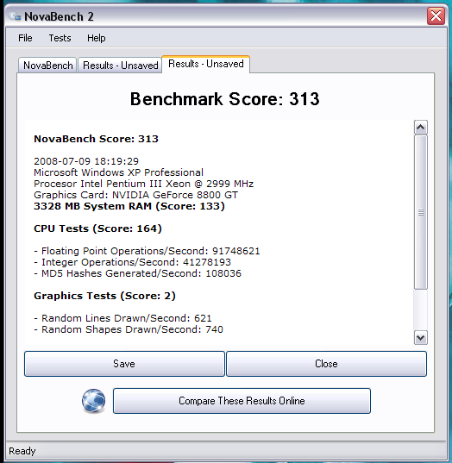This screenshot has height=463, width=452.
Task: Click the Ready status bar text
Action: tap(22, 451)
